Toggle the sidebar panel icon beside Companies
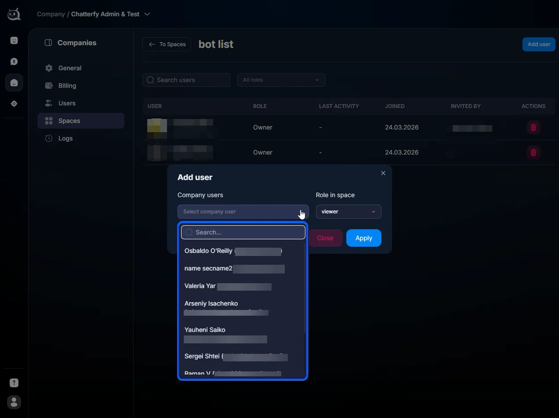This screenshot has width=559, height=418. tap(48, 43)
